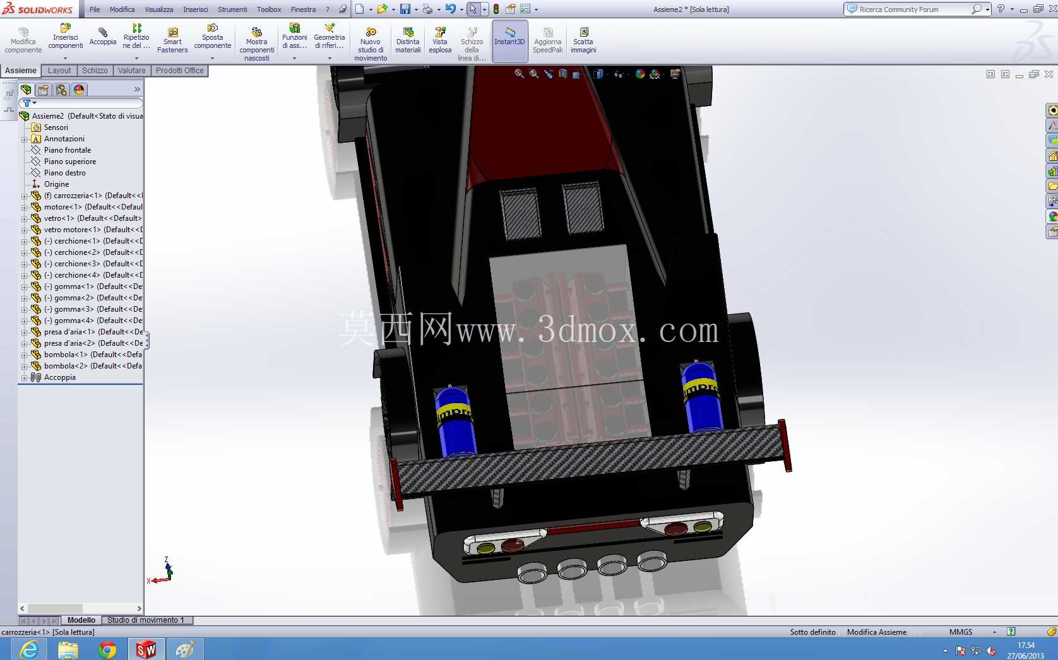Viewport: 1058px width, 660px height.
Task: Open Internet Explorer from the taskbar
Action: 29,649
